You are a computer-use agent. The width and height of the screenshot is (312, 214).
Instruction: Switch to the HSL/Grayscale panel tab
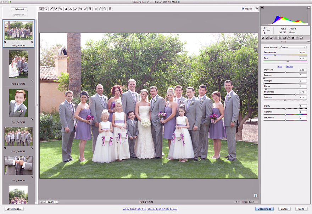coord(275,38)
